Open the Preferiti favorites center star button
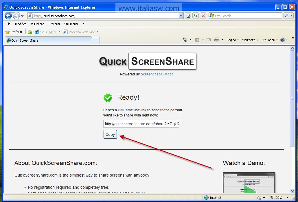The height and width of the screenshot is (202, 298). (x=14, y=32)
